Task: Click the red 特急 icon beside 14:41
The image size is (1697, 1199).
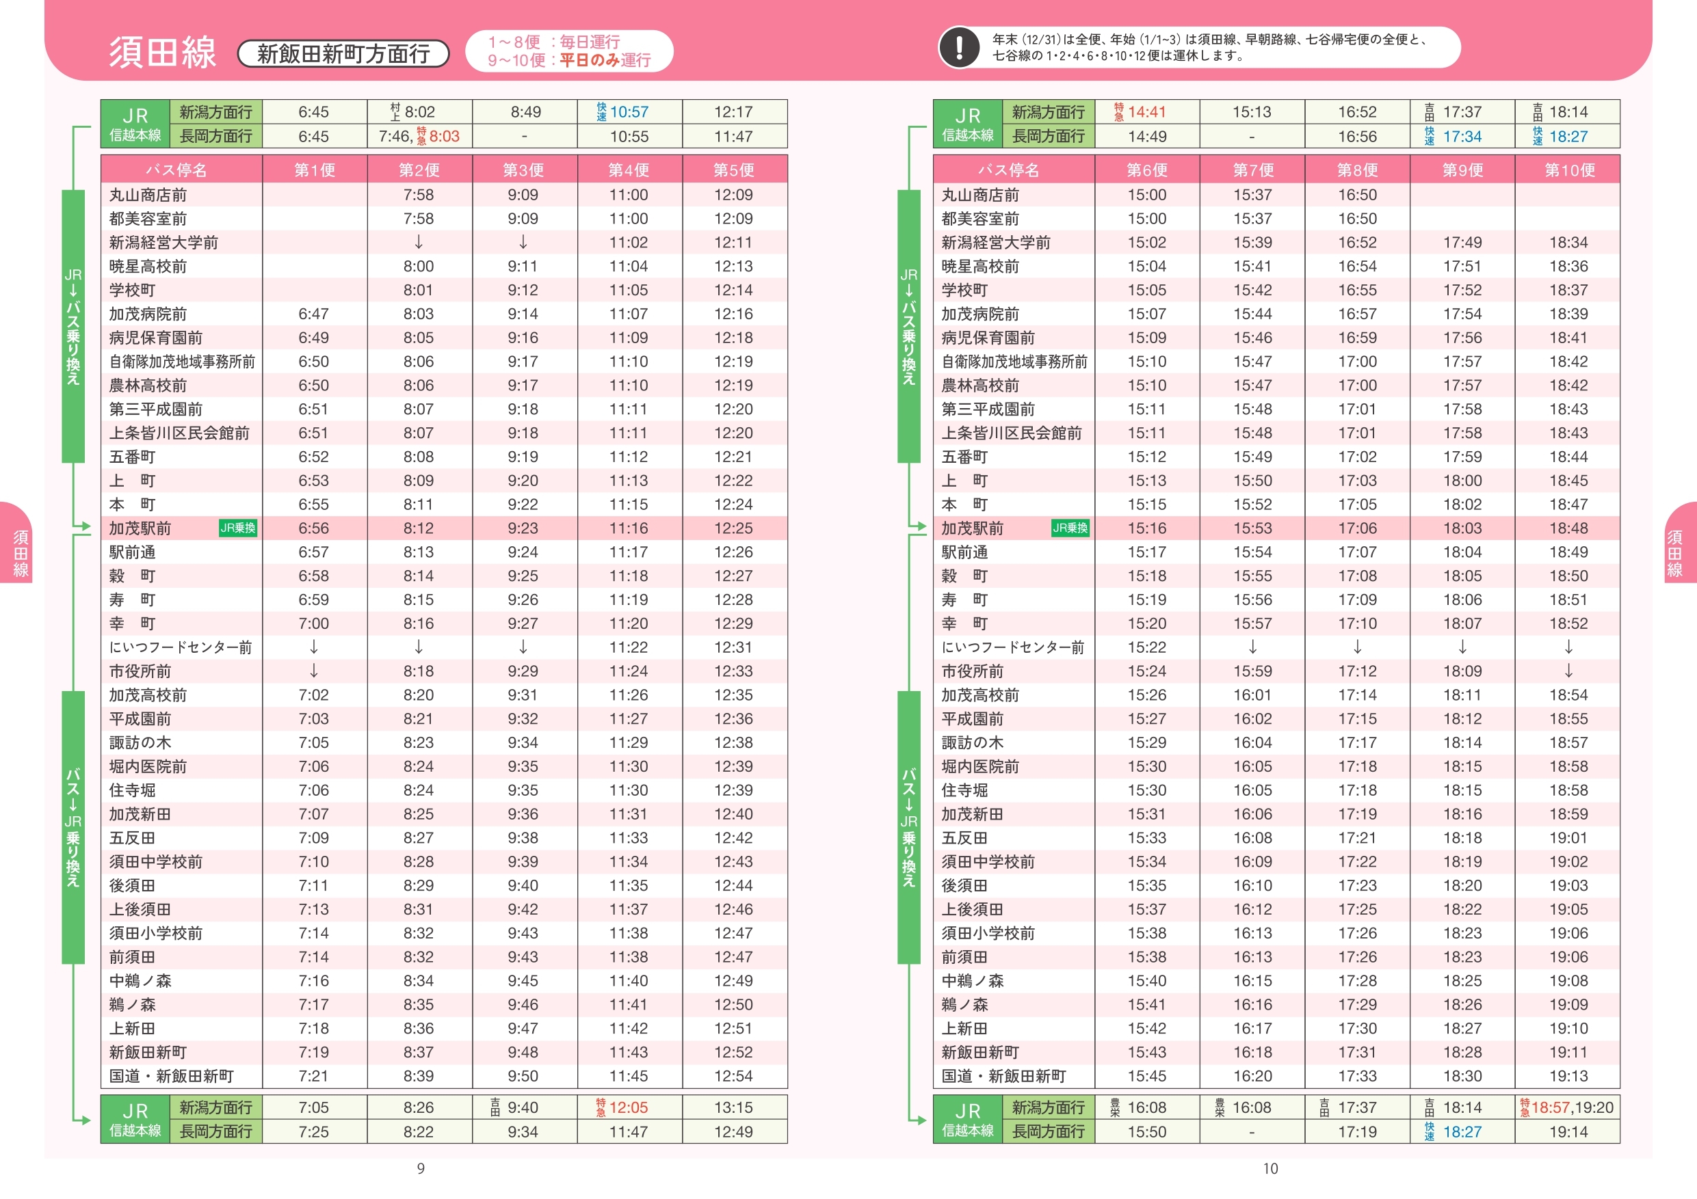Action: pyautogui.click(x=1118, y=112)
